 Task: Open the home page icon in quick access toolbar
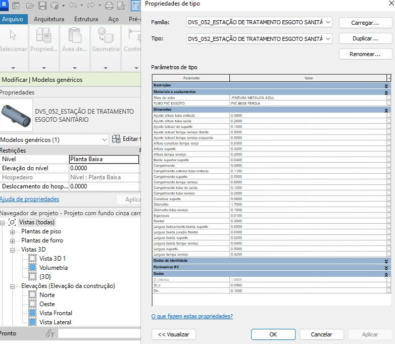(16, 6)
